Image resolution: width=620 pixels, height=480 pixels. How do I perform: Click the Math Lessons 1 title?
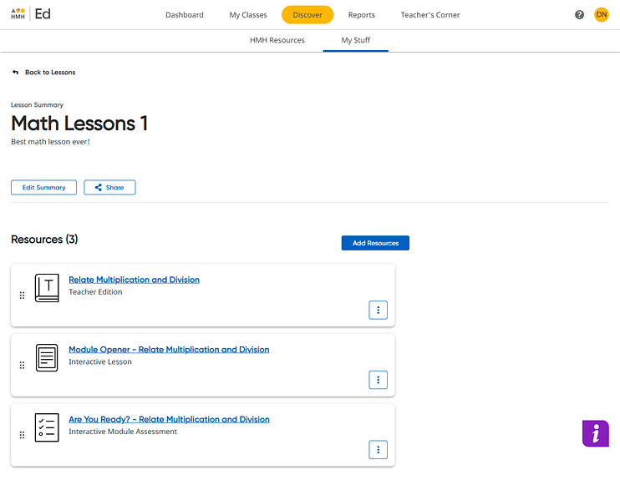[x=79, y=124]
